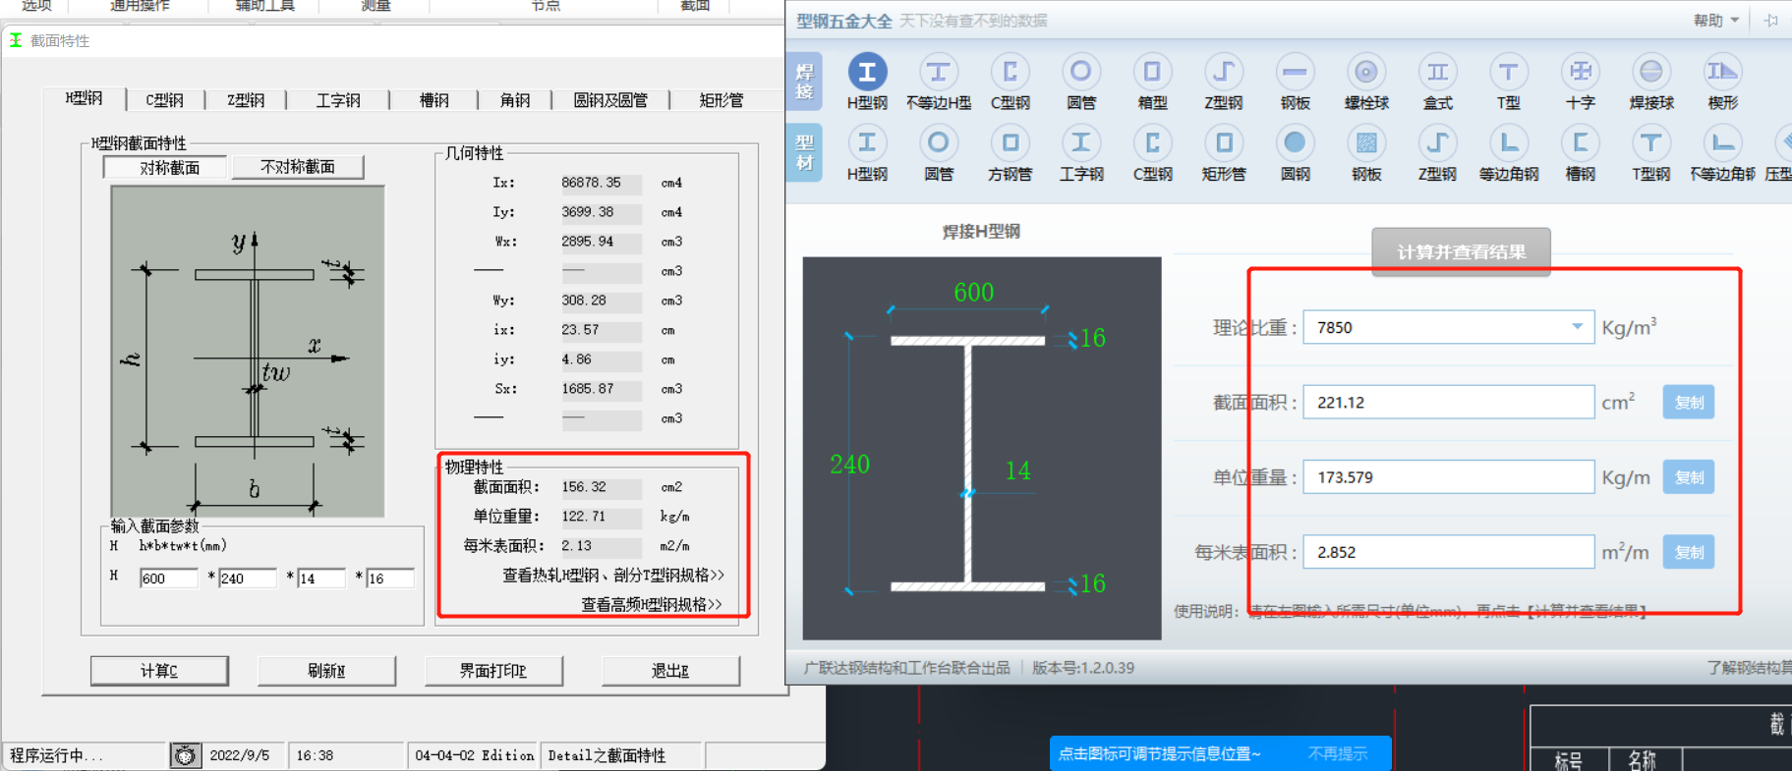The image size is (1792, 771).
Task: Switch to the 槽钢 tab in 截面特性
Action: pos(434,100)
